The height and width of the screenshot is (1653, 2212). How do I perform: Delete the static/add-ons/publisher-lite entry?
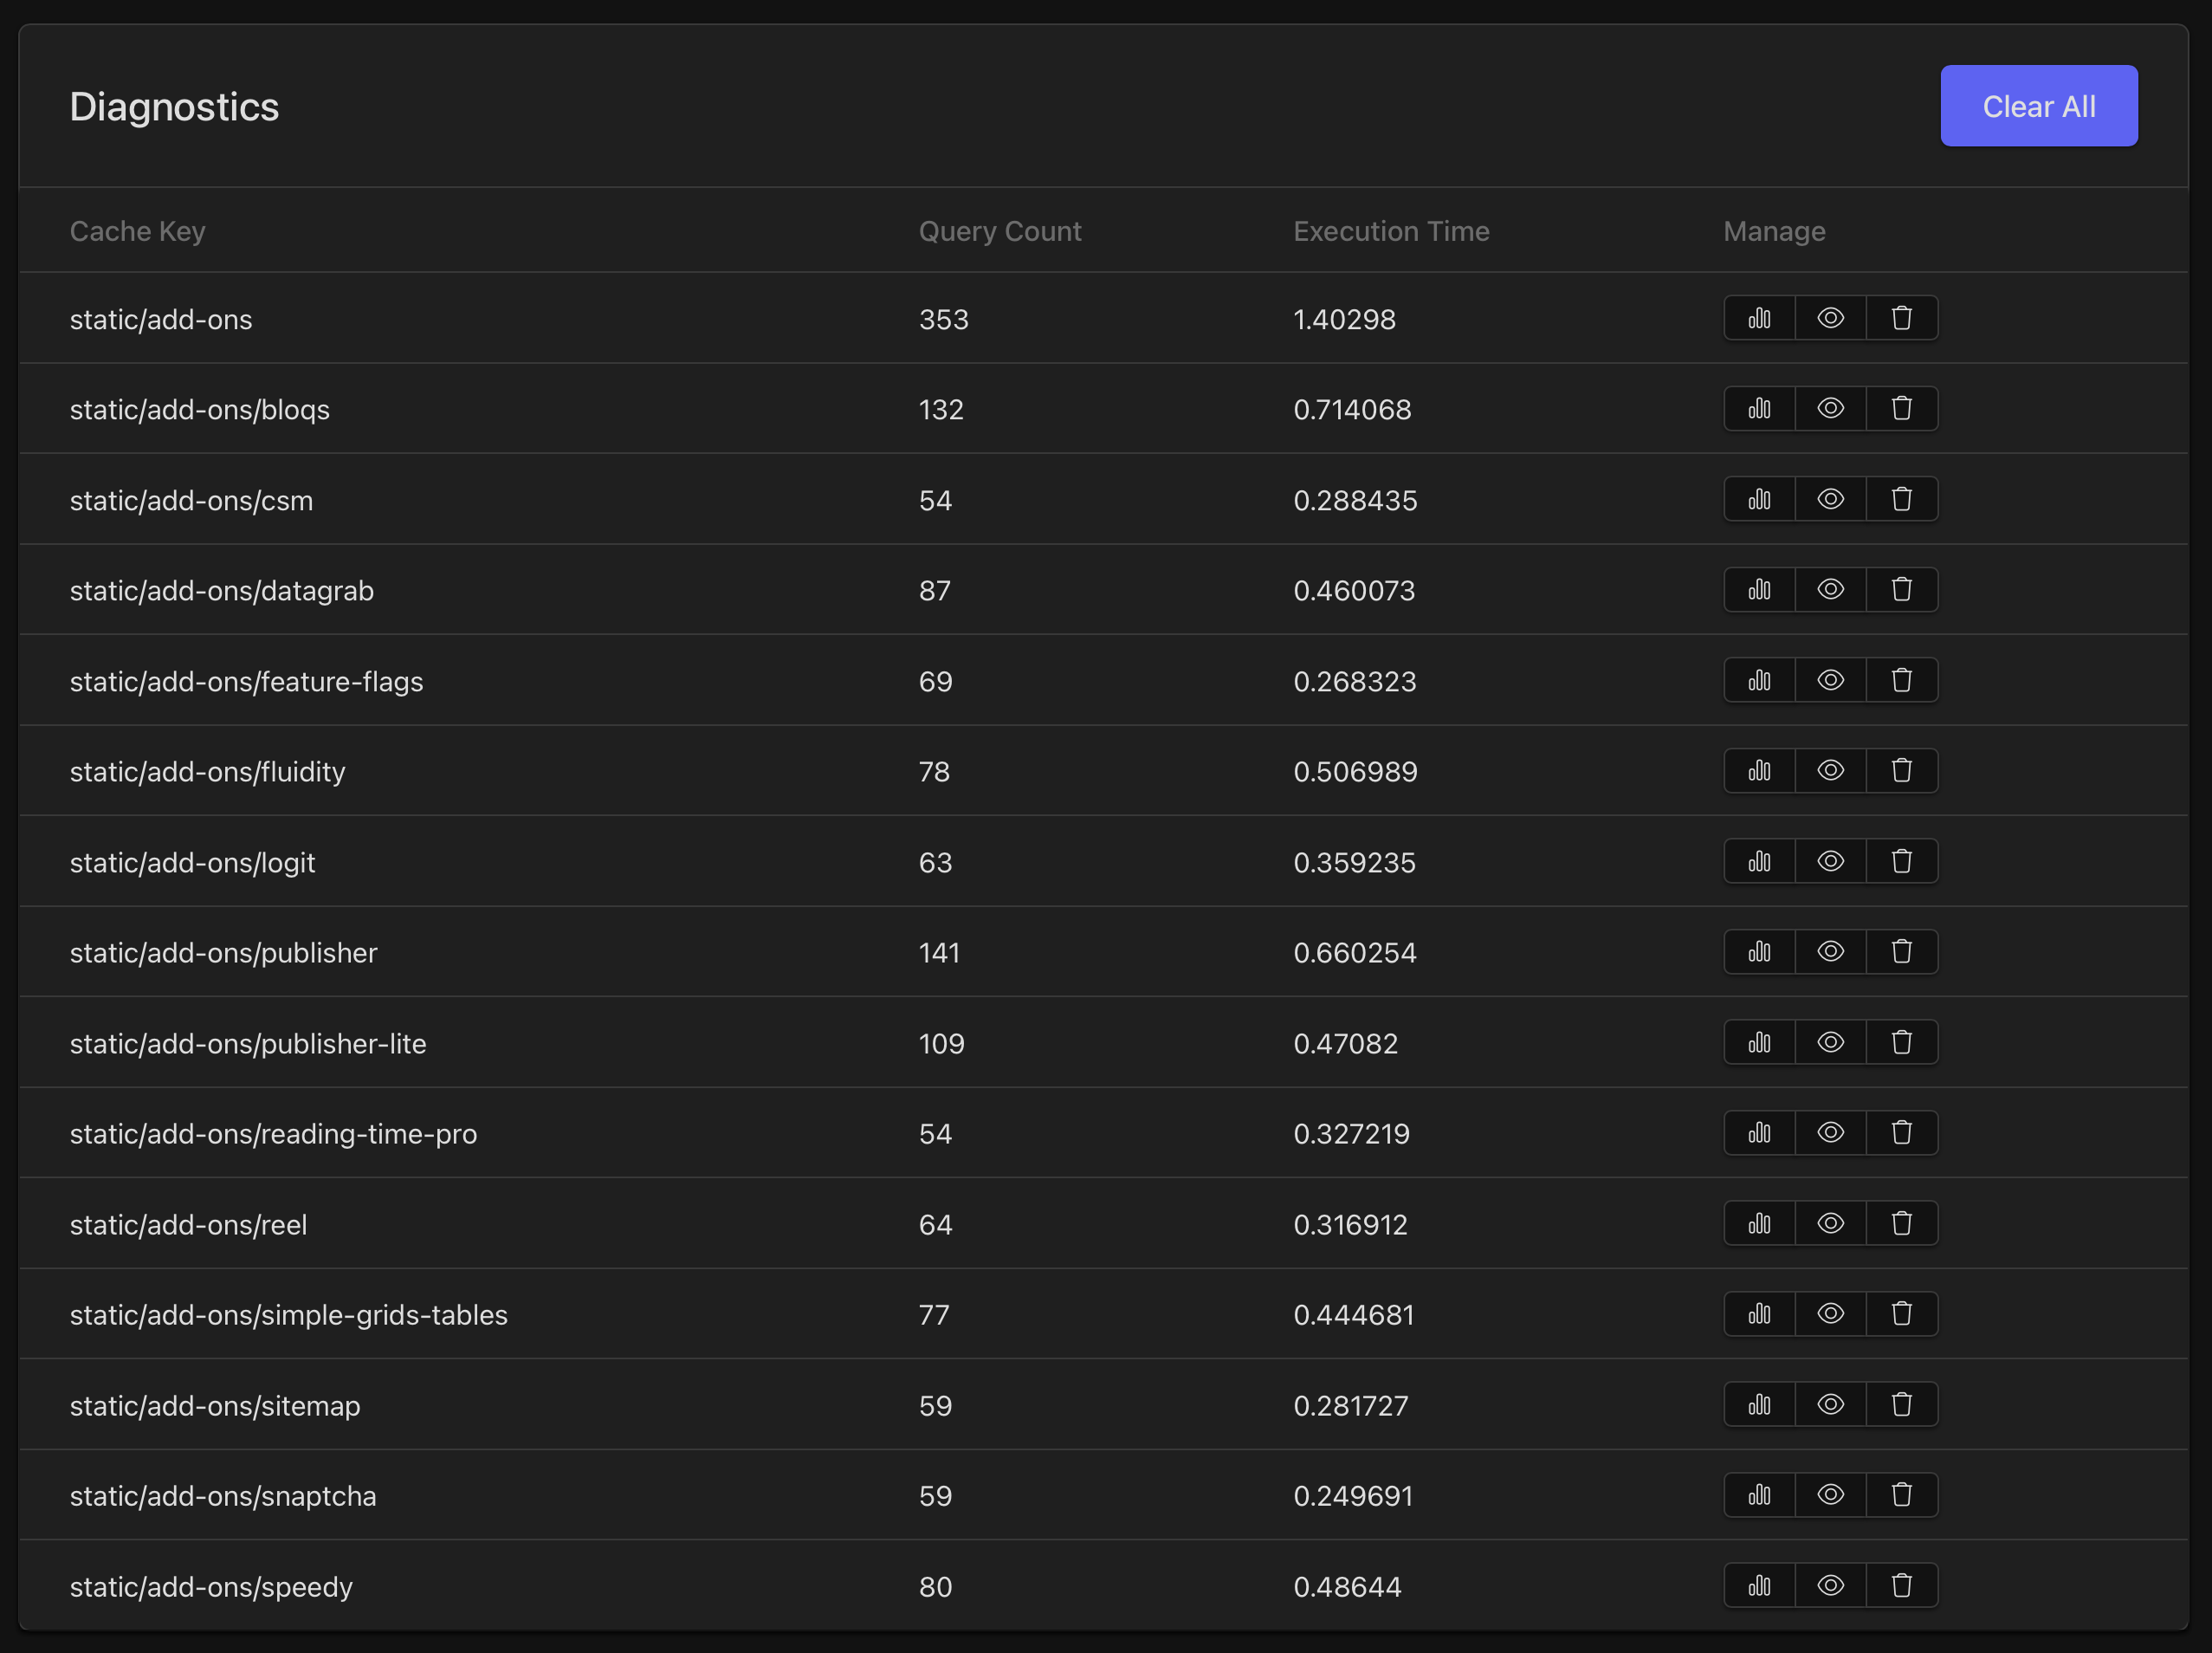(1901, 1042)
